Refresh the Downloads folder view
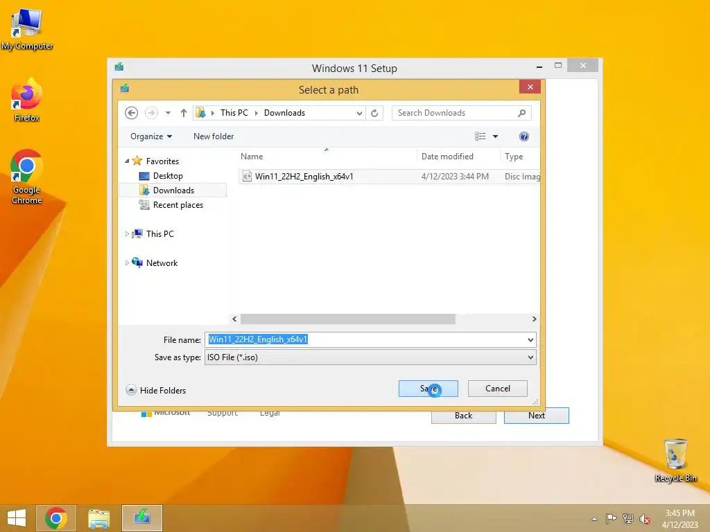This screenshot has width=710, height=532. pos(374,113)
